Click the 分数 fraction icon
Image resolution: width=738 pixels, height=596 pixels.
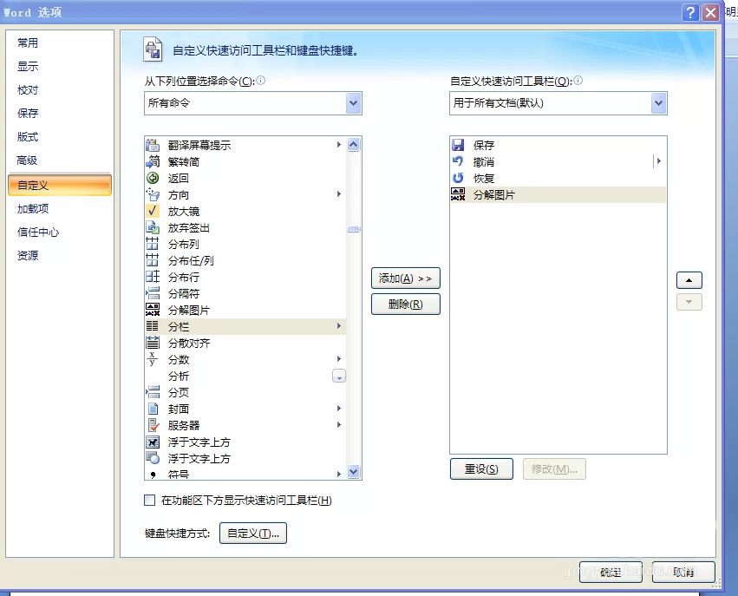pos(153,359)
